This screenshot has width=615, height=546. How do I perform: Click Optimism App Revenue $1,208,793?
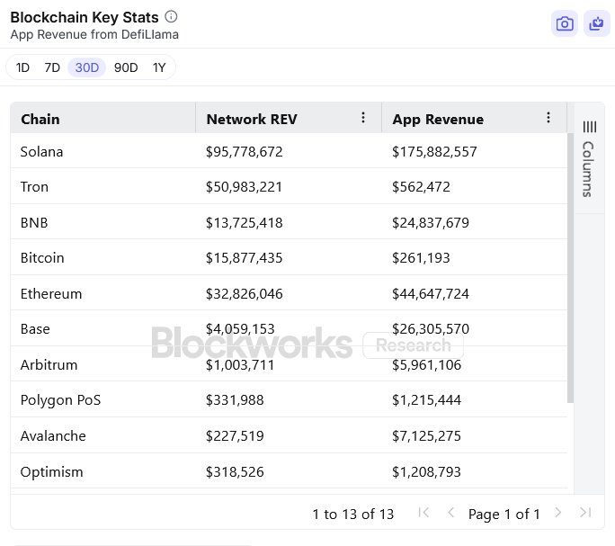(x=426, y=472)
